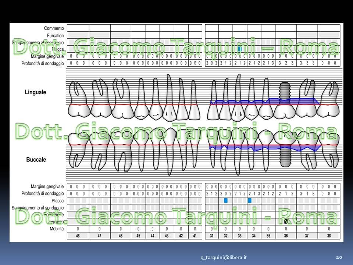Click the email g_tarquini@libero.it
Screen dimensions: 353x265
(x=224, y=257)
